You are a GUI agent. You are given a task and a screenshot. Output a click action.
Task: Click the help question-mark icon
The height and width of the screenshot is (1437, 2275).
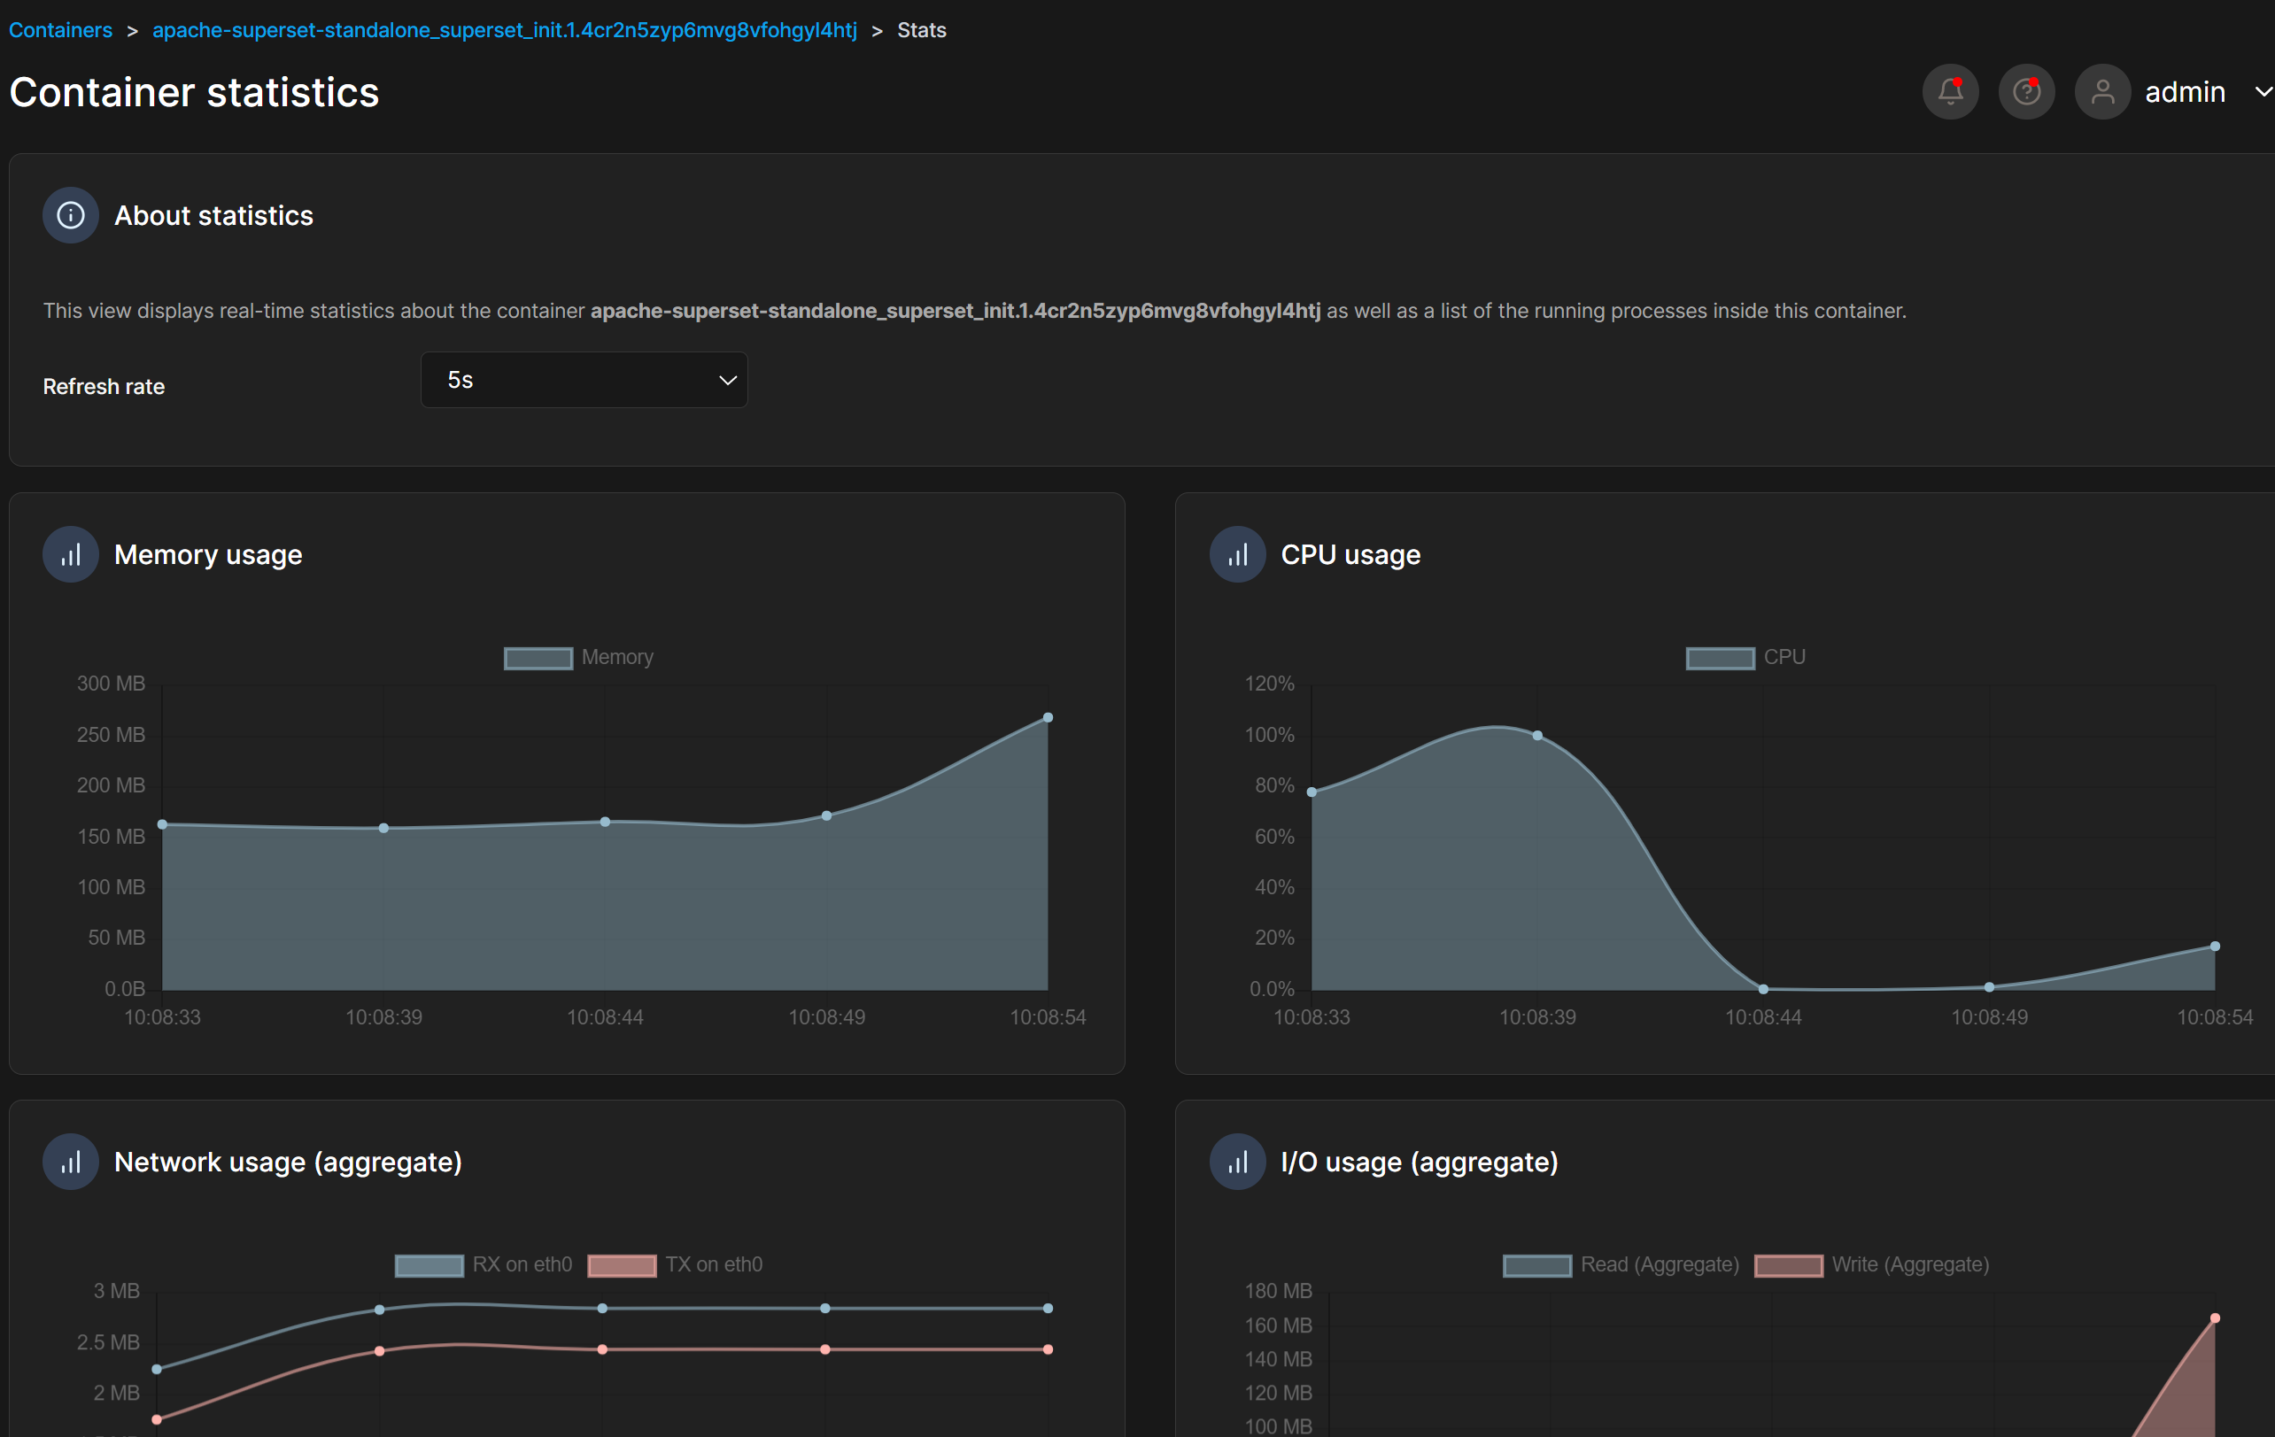pos(2025,92)
